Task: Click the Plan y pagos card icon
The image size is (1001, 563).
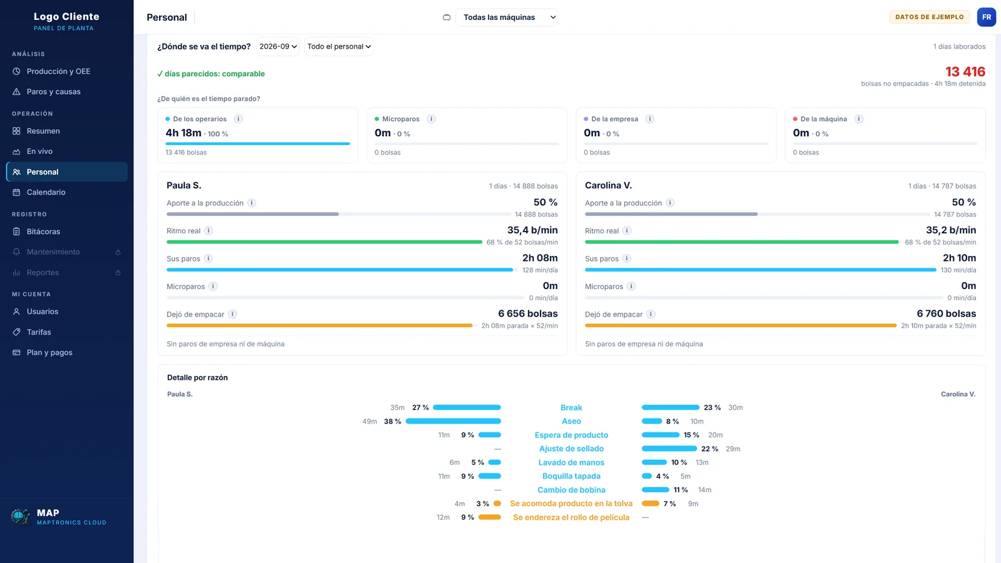Action: (16, 353)
